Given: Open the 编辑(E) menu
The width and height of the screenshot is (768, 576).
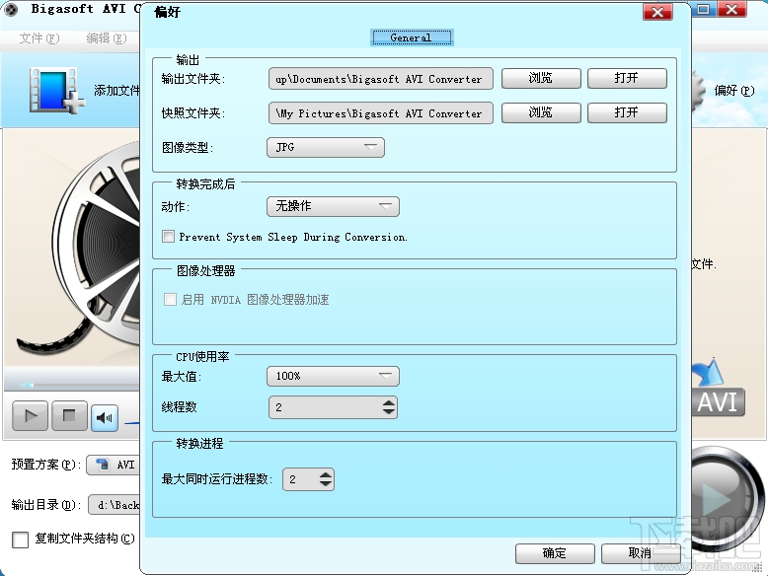Looking at the screenshot, I should point(107,38).
